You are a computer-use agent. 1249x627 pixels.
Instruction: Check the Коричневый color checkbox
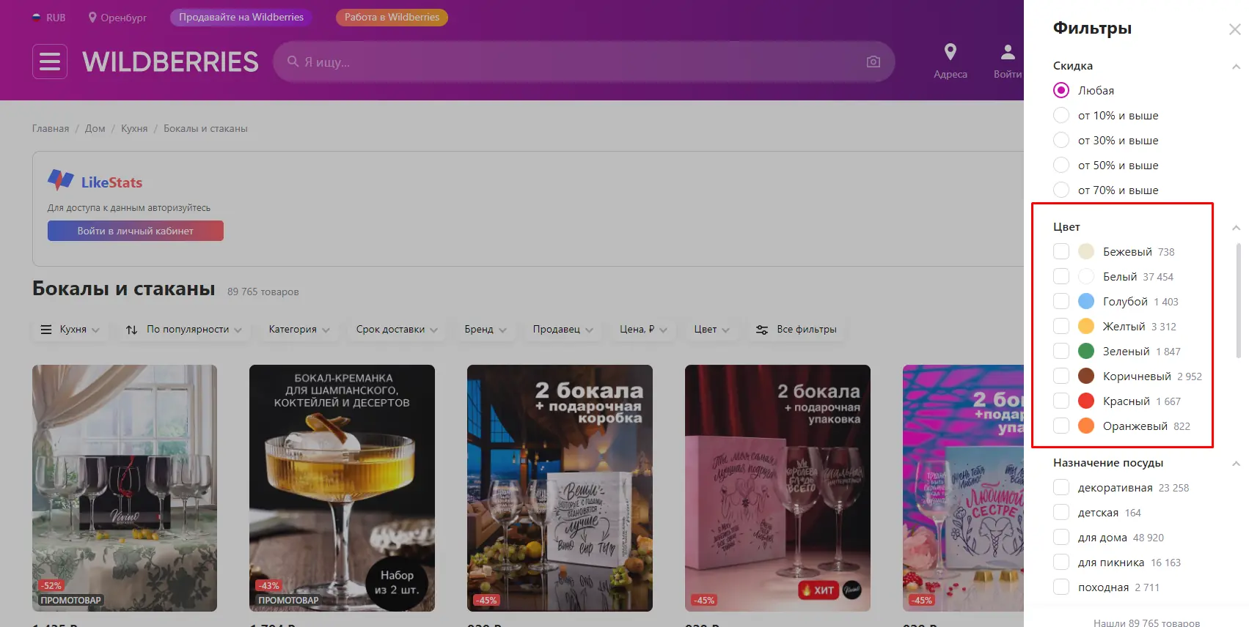(x=1061, y=376)
